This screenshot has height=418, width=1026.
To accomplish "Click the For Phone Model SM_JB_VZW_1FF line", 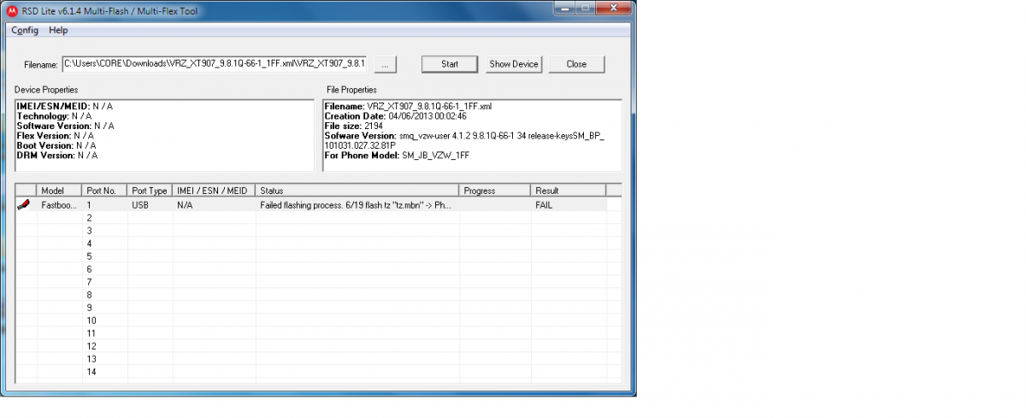I will tap(397, 156).
